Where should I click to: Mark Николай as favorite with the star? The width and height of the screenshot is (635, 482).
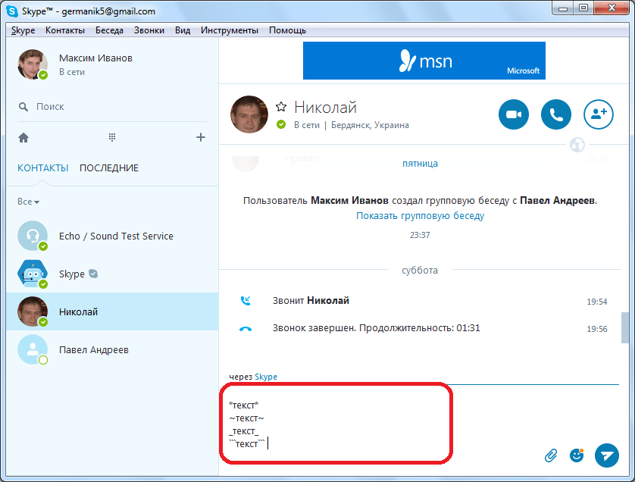point(281,107)
